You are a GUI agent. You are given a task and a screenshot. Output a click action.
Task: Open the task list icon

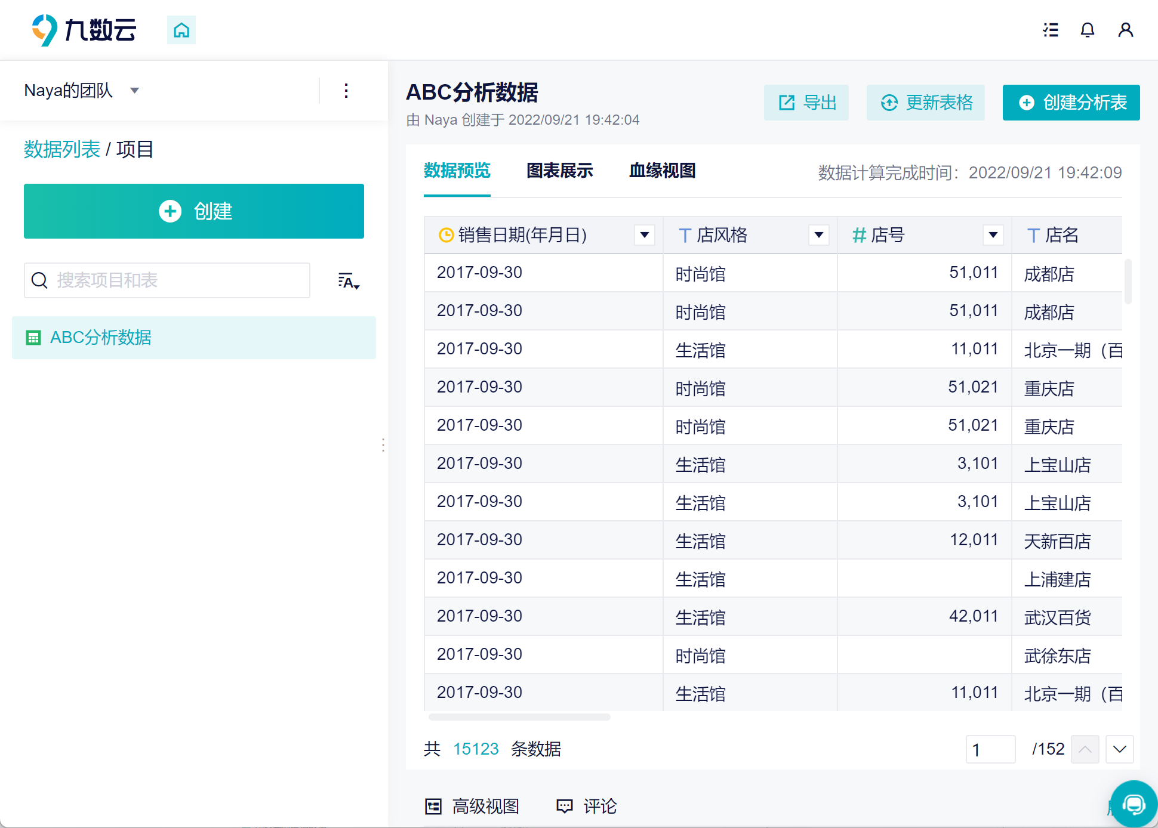point(1051,30)
